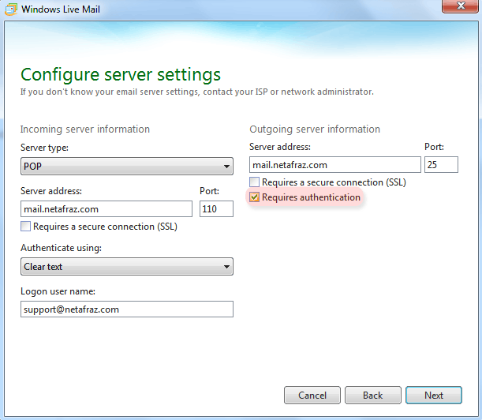
Task: Cancel the server configuration
Action: (312, 395)
